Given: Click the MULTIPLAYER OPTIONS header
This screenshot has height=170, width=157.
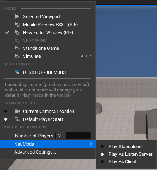Looking at the screenshot, I should point(25,127).
